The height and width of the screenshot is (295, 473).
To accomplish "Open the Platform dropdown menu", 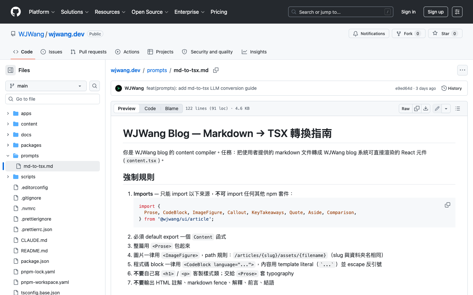I will (42, 12).
